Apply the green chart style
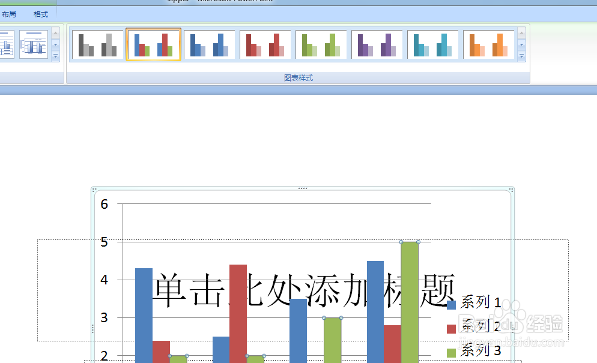Viewport: 597px width, 363px height. tap(321, 44)
